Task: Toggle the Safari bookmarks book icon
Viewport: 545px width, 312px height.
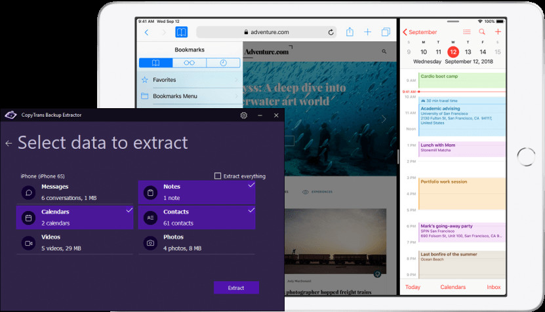Action: [181, 32]
